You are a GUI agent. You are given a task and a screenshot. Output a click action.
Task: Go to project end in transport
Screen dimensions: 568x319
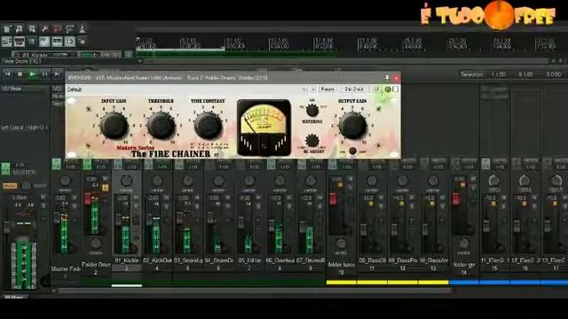[x=57, y=74]
